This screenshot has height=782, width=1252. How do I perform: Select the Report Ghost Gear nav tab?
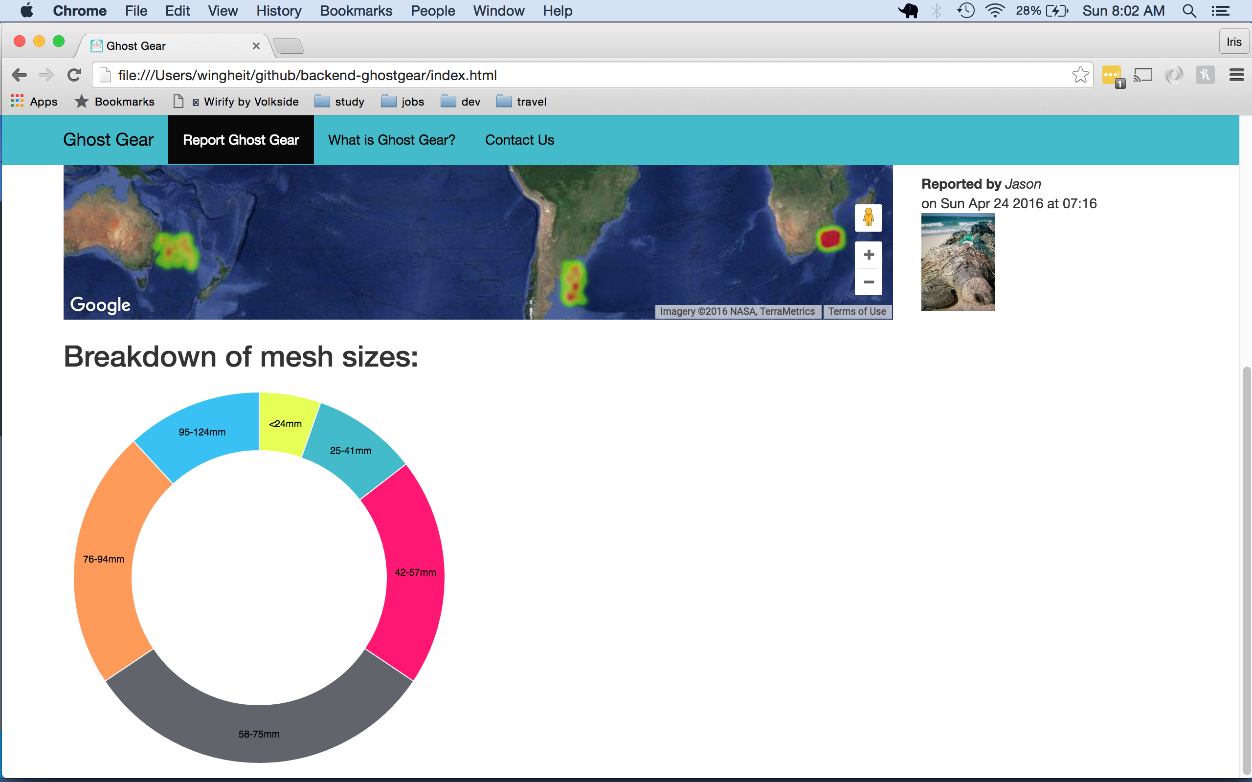click(241, 140)
